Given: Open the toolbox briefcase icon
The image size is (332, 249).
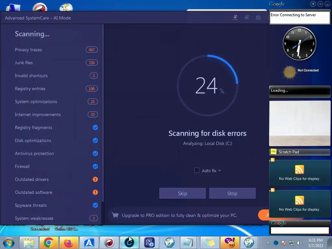Looking at the screenshot, I should 258,17.
